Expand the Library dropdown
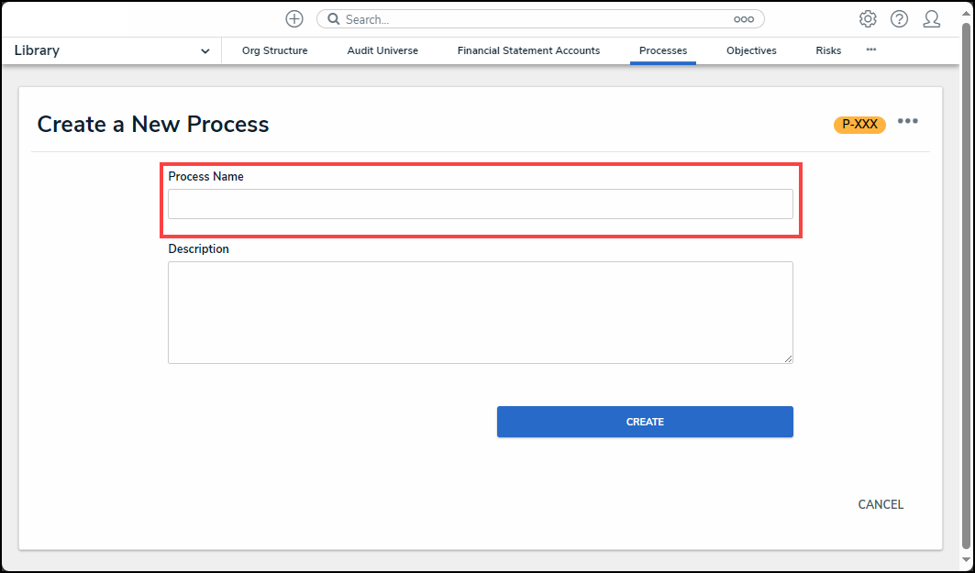Screen dimensions: 975x573 click(205, 51)
